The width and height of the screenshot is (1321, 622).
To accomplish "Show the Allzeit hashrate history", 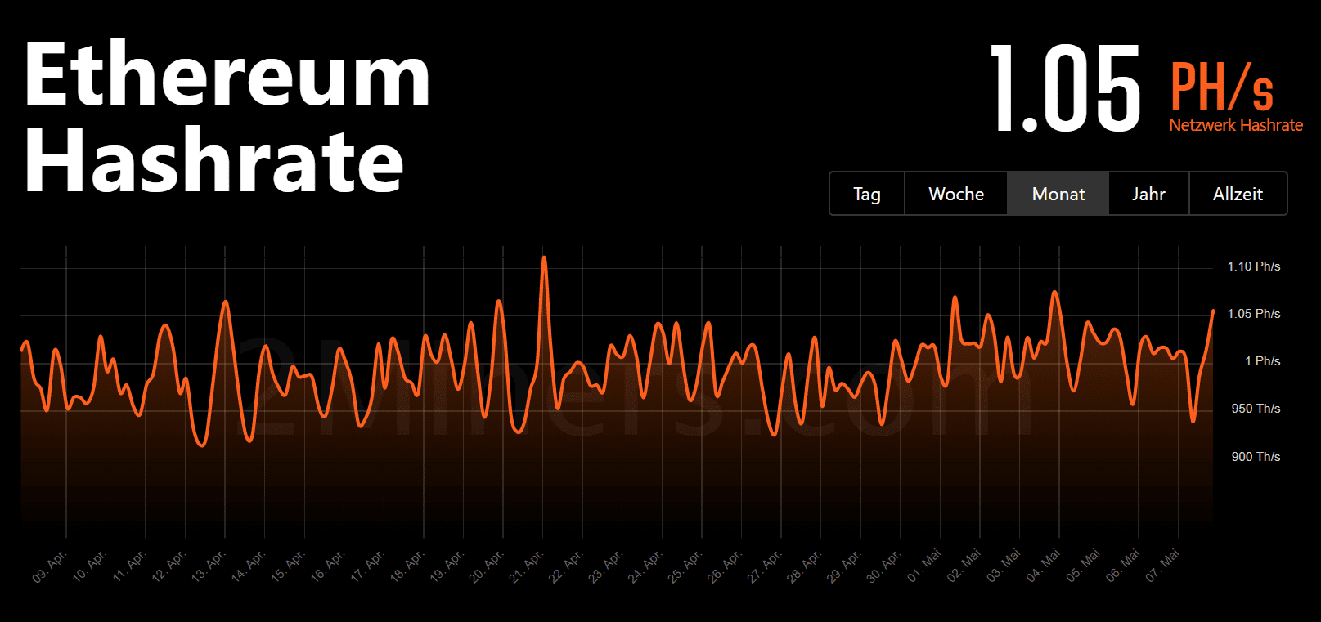I will pyautogui.click(x=1238, y=194).
